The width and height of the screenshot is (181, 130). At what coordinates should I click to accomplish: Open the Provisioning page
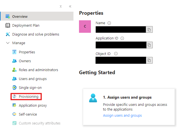click(26, 96)
